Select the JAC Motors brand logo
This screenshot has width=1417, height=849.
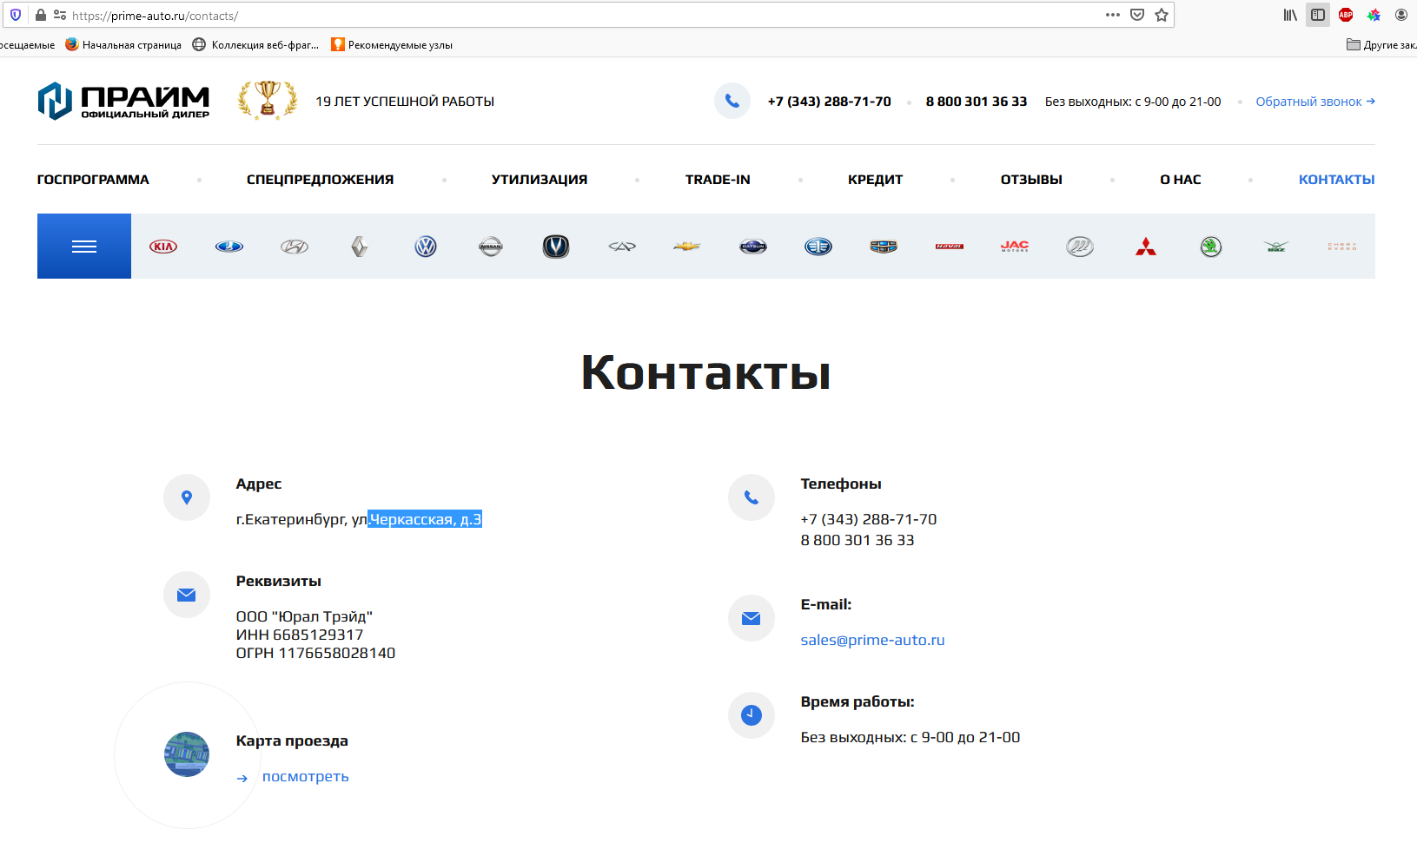pyautogui.click(x=1015, y=247)
